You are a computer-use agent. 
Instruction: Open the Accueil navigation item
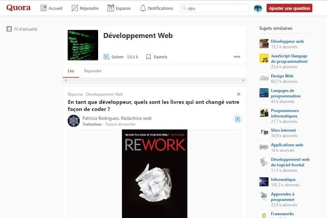(x=51, y=8)
